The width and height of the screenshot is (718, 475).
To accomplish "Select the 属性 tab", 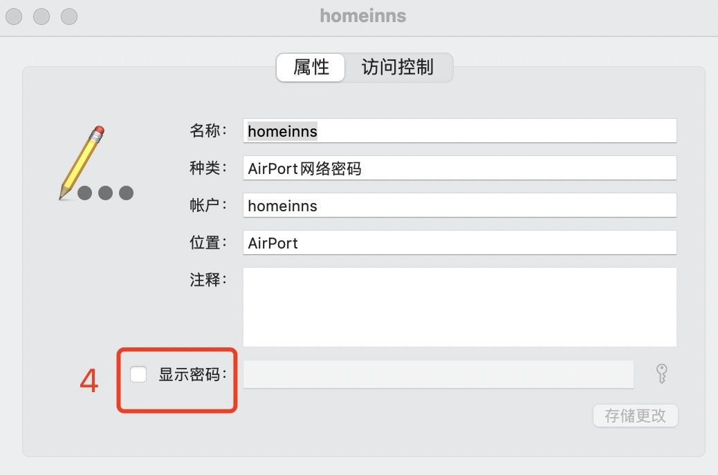I will click(311, 68).
